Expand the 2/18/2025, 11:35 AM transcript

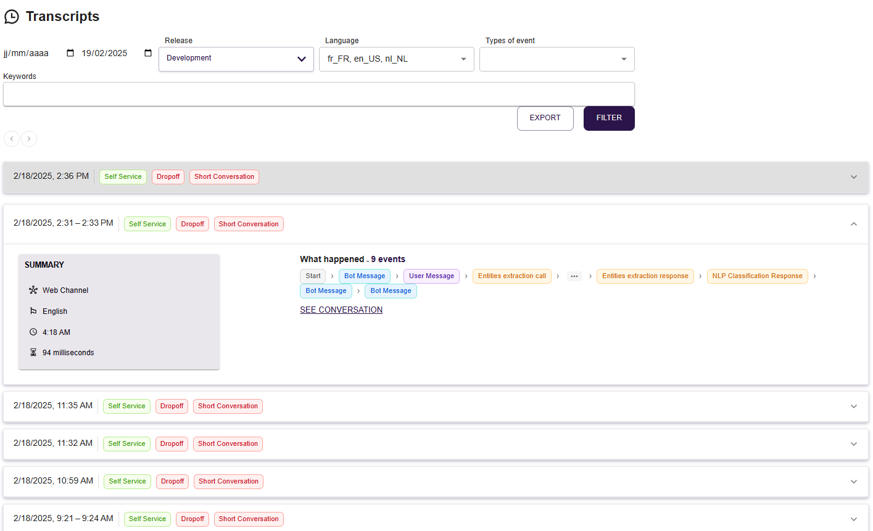pos(854,406)
